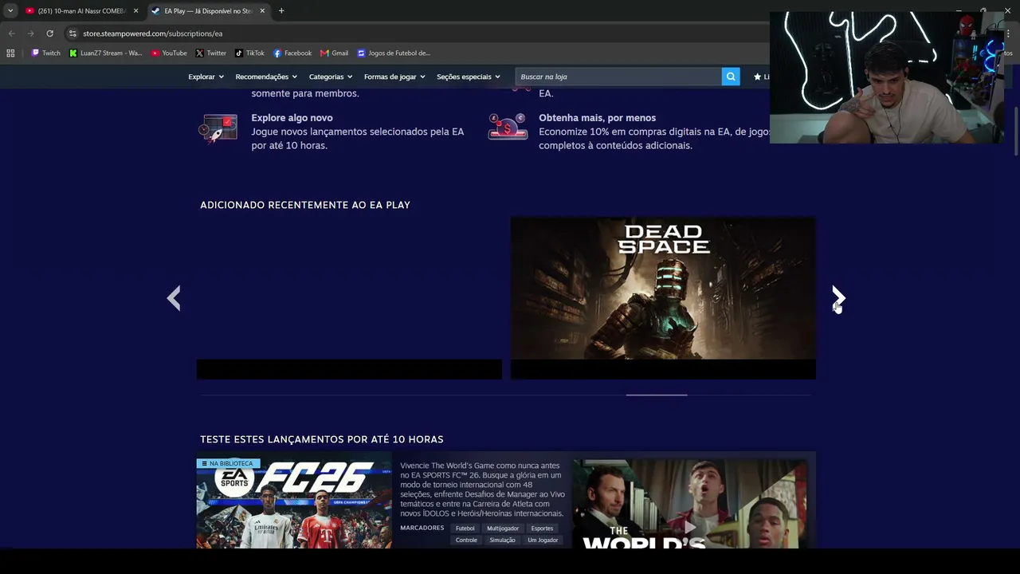Click the rocket icon beside Explore algo novo
This screenshot has width=1020, height=574.
pyautogui.click(x=218, y=128)
